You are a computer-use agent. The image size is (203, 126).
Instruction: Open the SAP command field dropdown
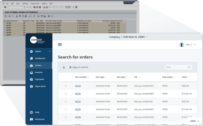[24, 7]
